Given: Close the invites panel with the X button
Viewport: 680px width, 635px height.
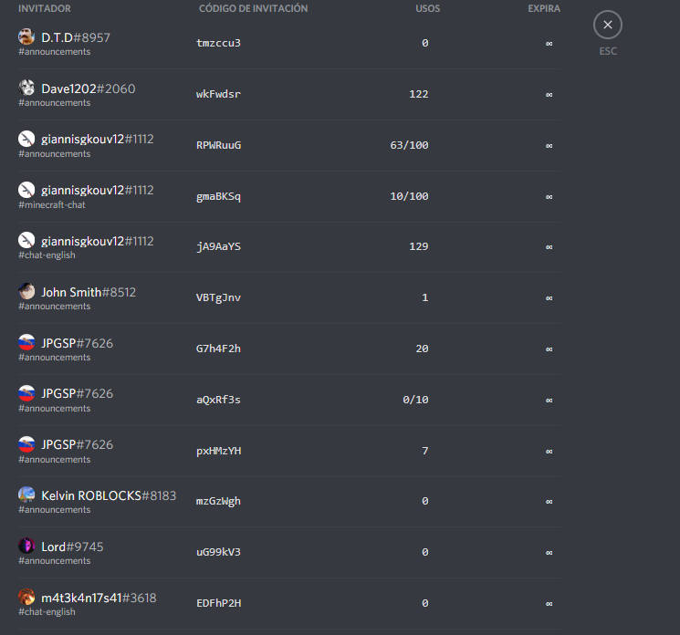Looking at the screenshot, I should pyautogui.click(x=608, y=25).
